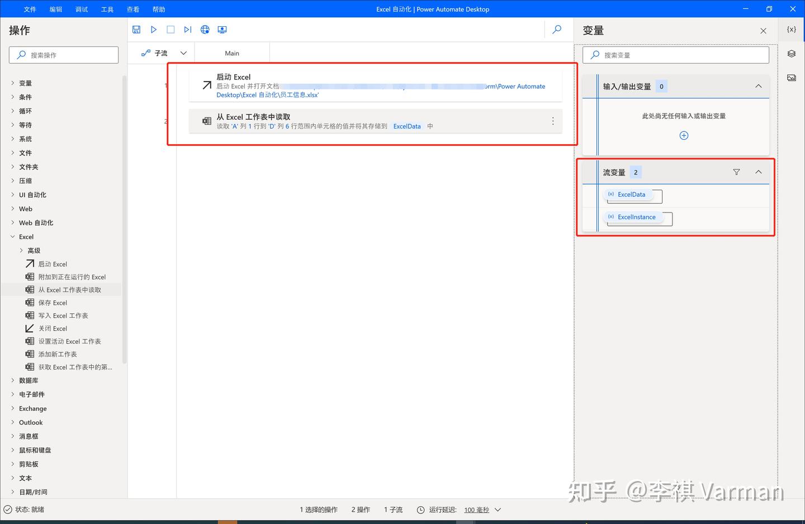Collapse the 流变量 section chevron
Screen dimensions: 805x524
[759, 172]
